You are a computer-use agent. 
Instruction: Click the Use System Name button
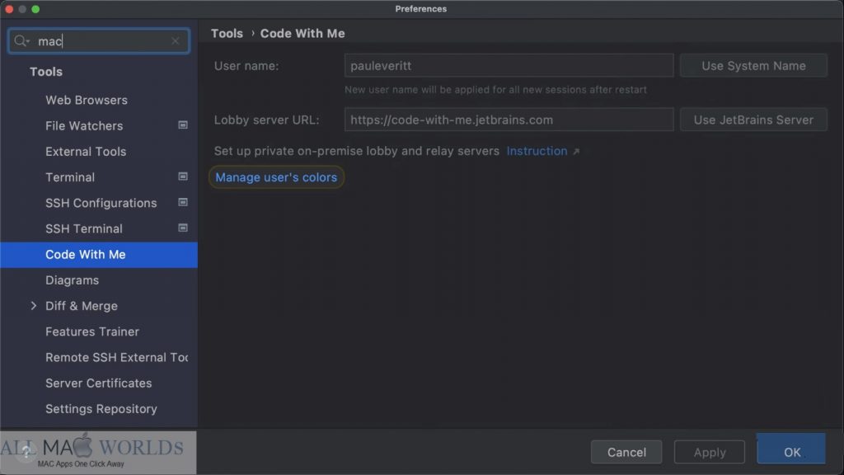click(753, 66)
